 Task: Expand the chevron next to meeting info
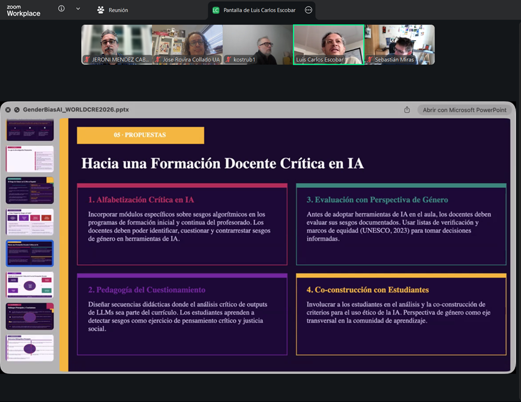click(x=78, y=8)
